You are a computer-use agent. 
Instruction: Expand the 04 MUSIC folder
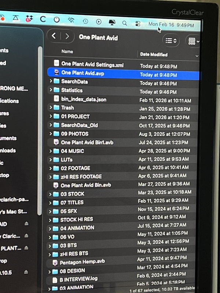point(51,151)
